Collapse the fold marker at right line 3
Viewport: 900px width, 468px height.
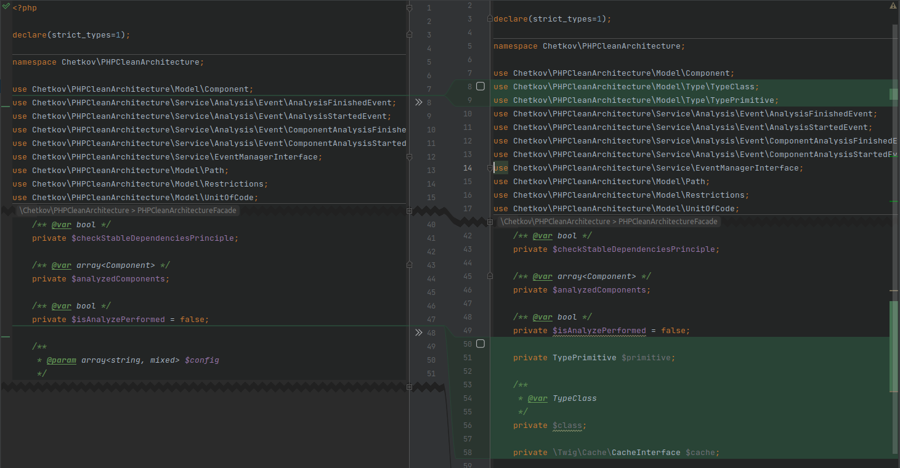click(490, 19)
